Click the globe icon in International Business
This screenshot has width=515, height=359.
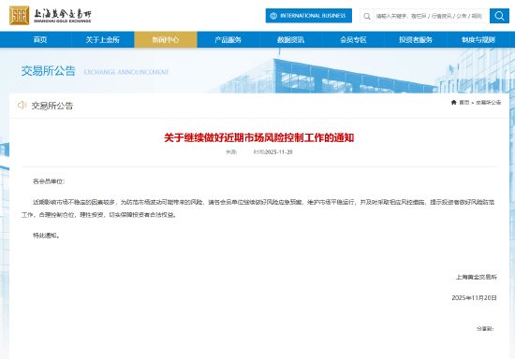point(273,16)
